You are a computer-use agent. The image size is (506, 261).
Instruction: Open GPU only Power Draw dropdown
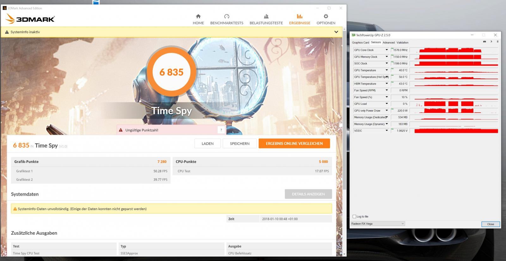coord(386,110)
